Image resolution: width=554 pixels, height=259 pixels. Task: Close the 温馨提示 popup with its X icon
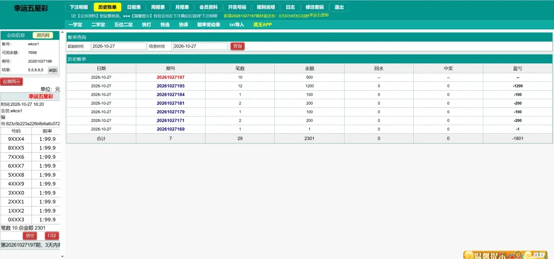click(x=542, y=255)
